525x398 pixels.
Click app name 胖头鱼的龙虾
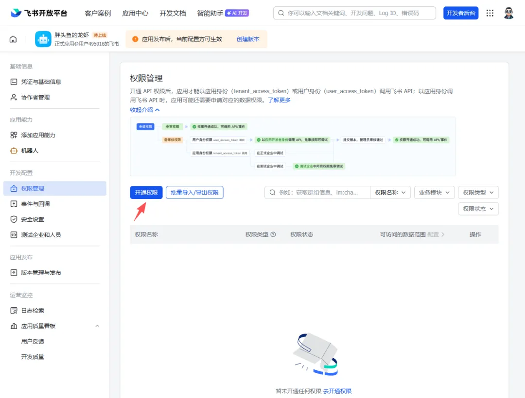click(71, 35)
